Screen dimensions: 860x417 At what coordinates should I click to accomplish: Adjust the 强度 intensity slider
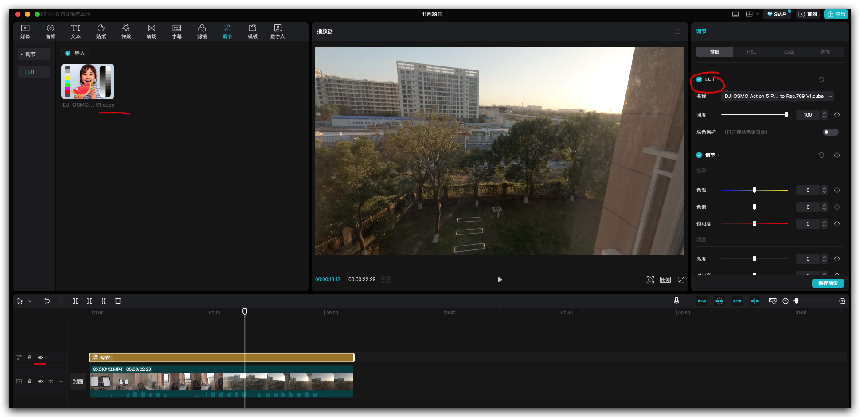(x=754, y=115)
